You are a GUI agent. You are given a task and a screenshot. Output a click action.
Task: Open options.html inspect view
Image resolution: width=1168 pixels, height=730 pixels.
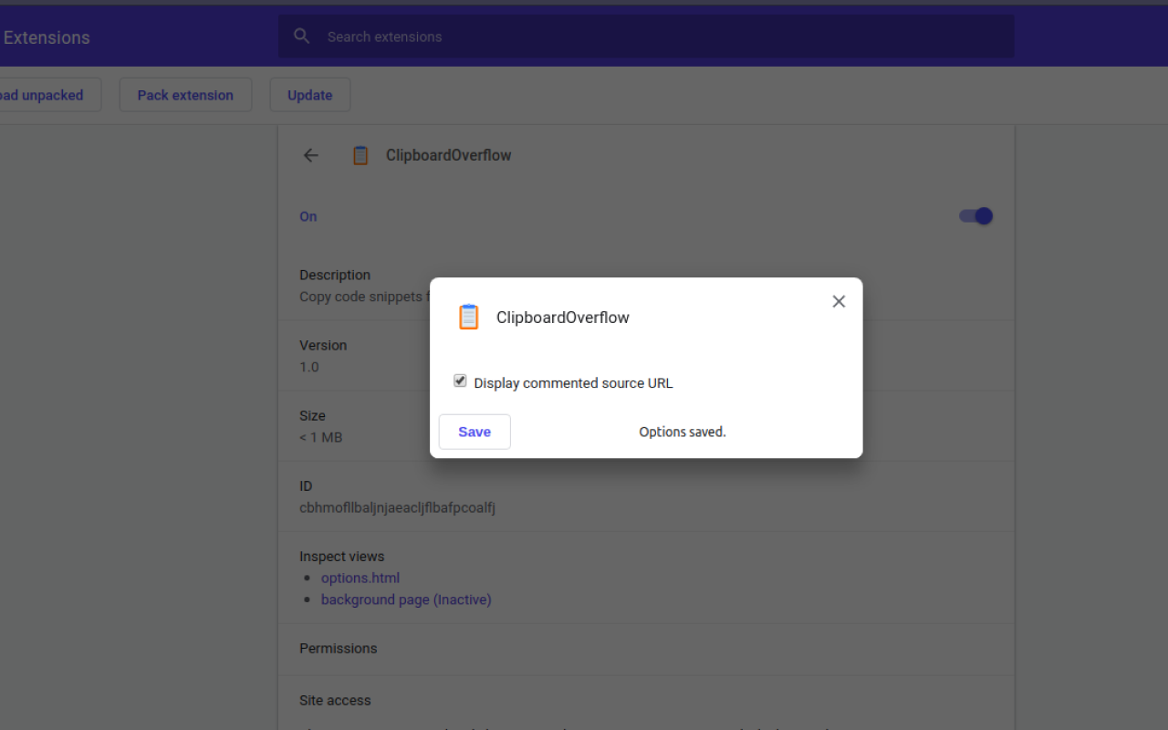[x=360, y=578]
